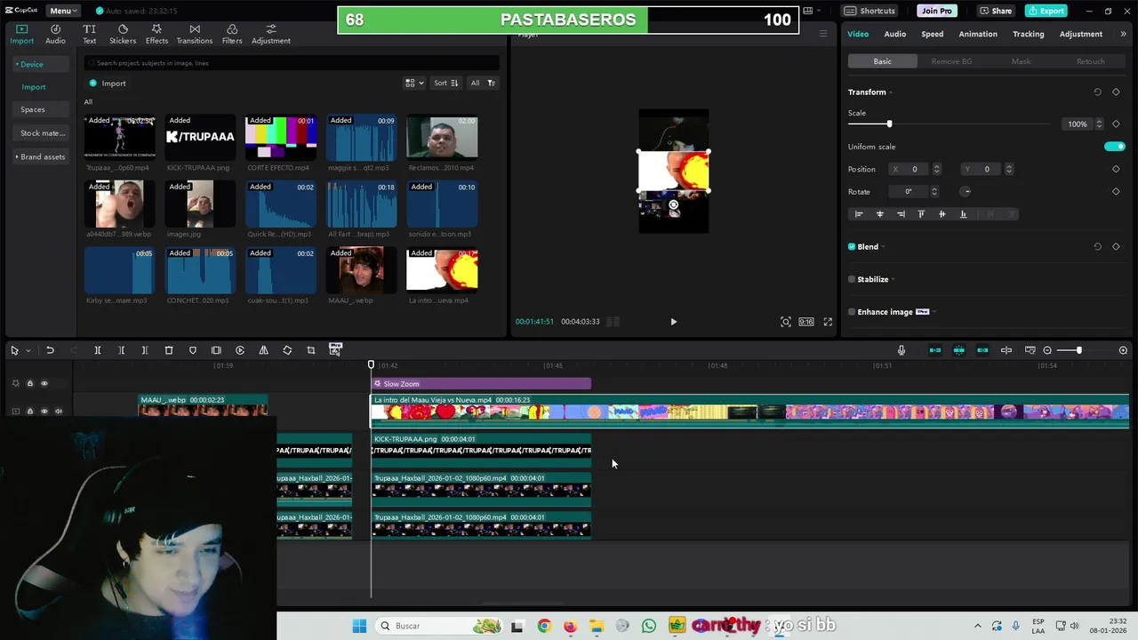Click the Export button
1138x640 pixels.
(x=1046, y=11)
